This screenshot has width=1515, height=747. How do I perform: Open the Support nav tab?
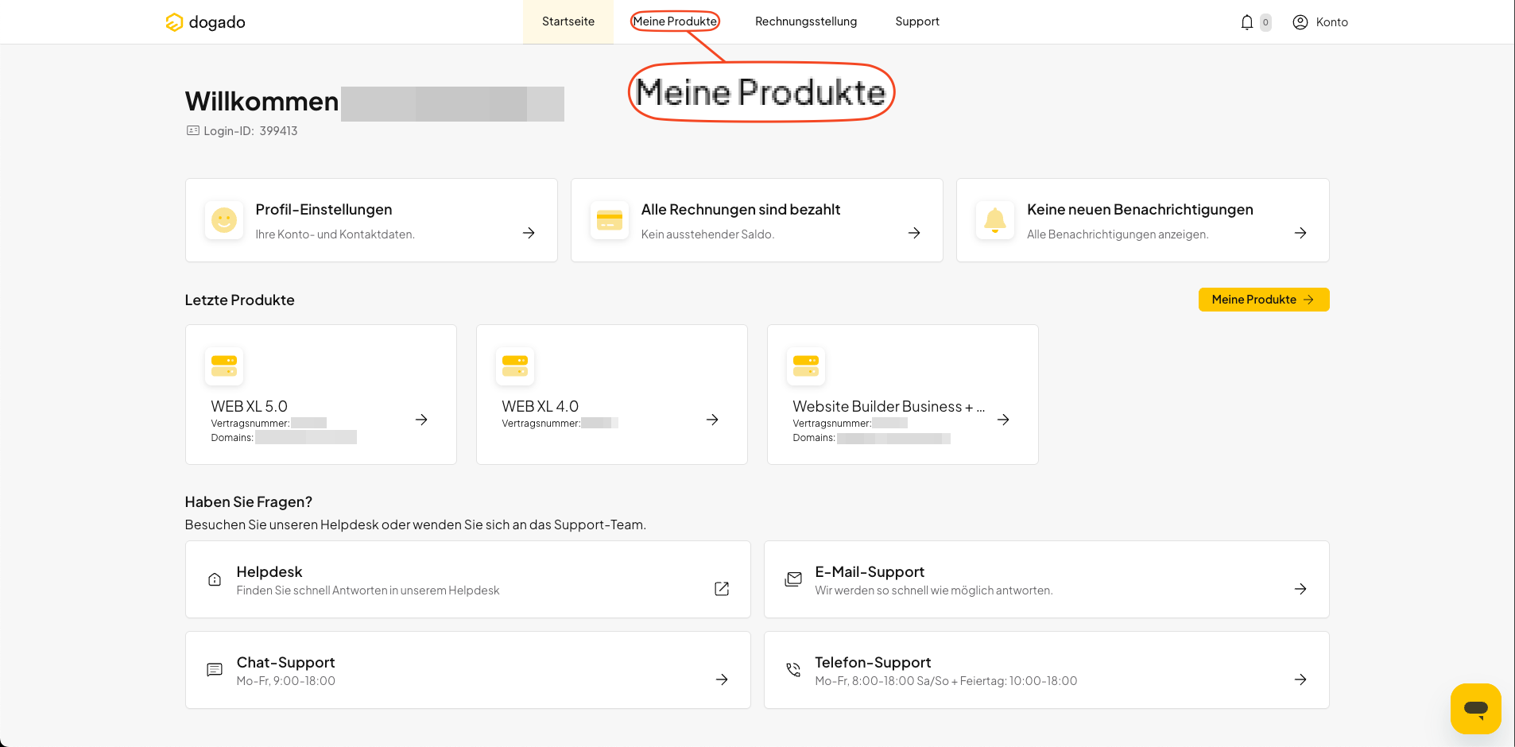pyautogui.click(x=917, y=21)
